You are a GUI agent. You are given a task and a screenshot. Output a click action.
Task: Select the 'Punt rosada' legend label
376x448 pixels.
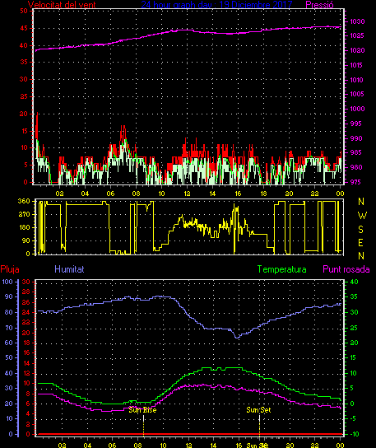tap(346, 269)
